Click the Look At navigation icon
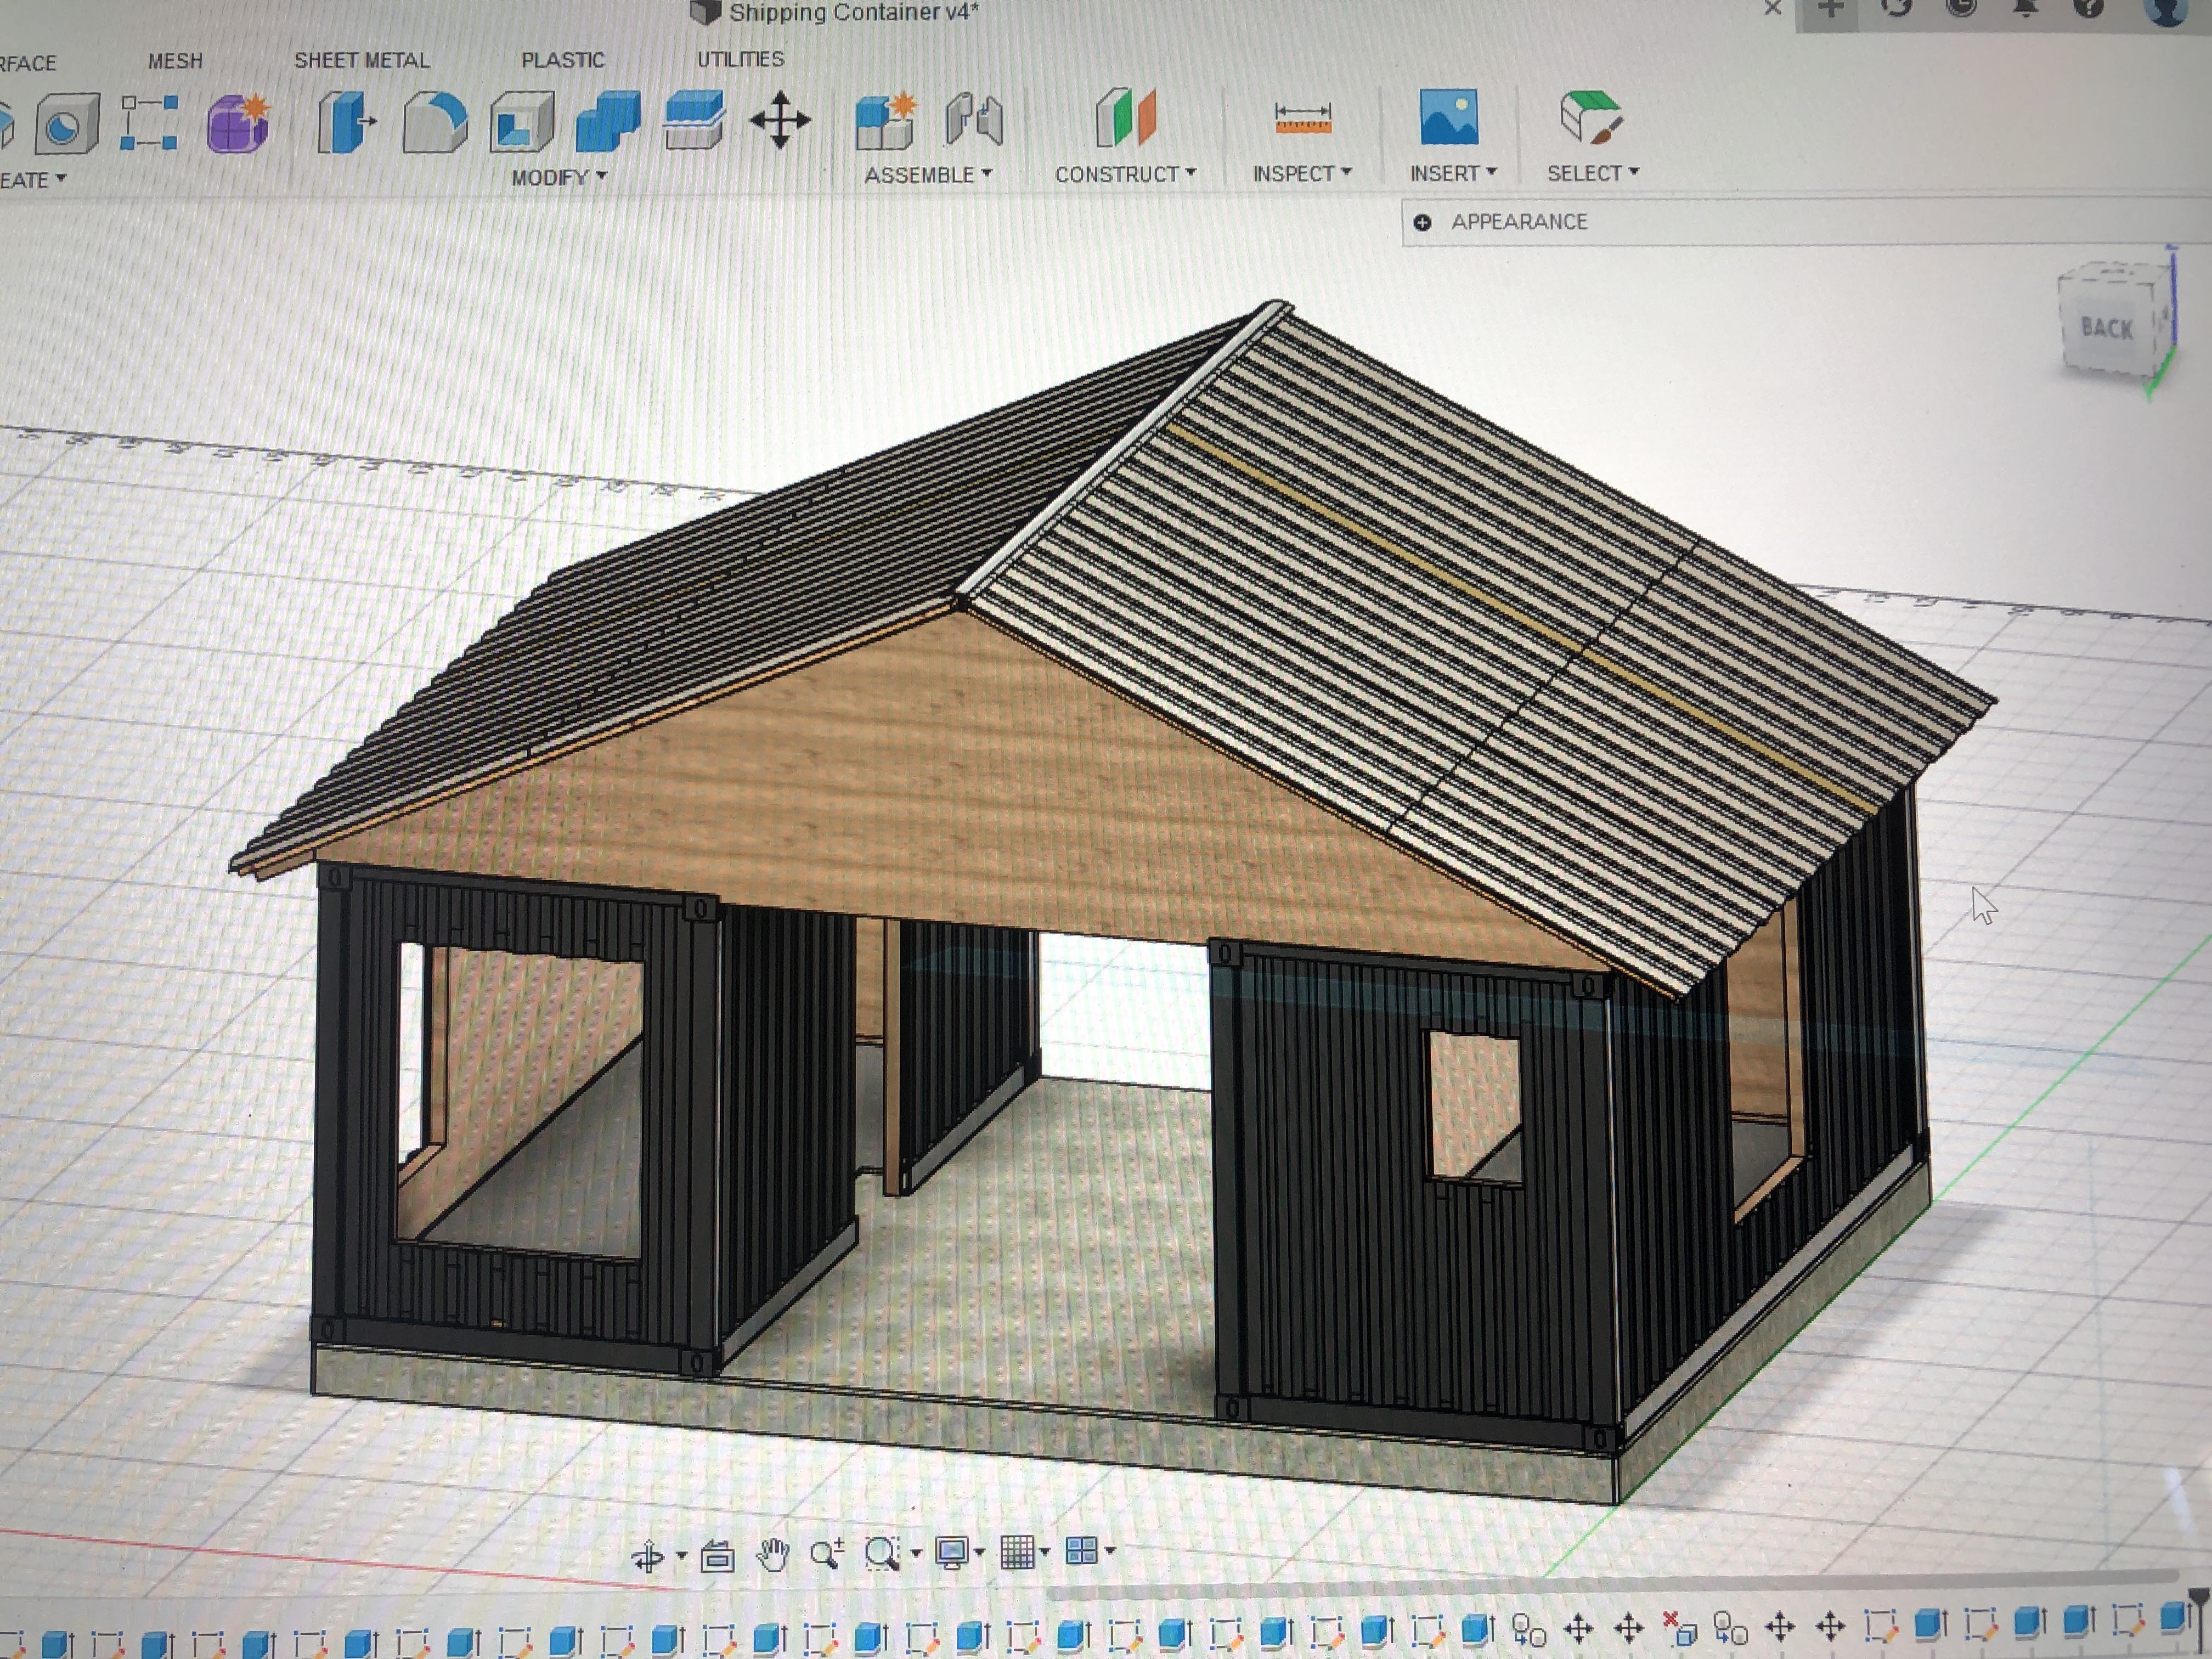 [717, 1555]
